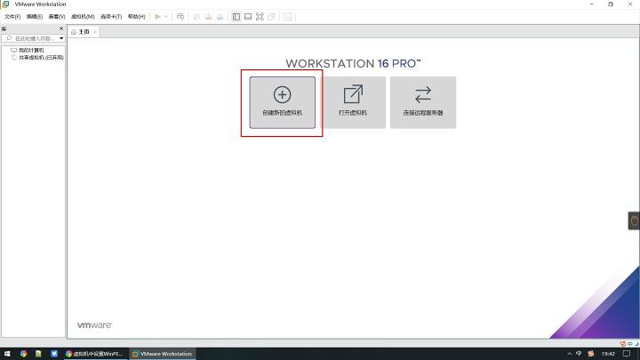640x360 pixels.
Task: Click the blue app icon in taskbar
Action: point(54,354)
